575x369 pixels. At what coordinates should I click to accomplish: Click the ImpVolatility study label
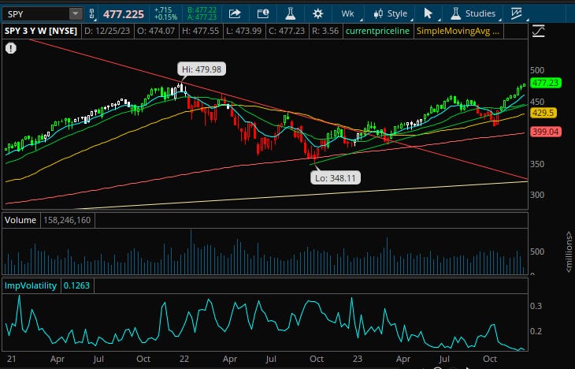(31, 285)
